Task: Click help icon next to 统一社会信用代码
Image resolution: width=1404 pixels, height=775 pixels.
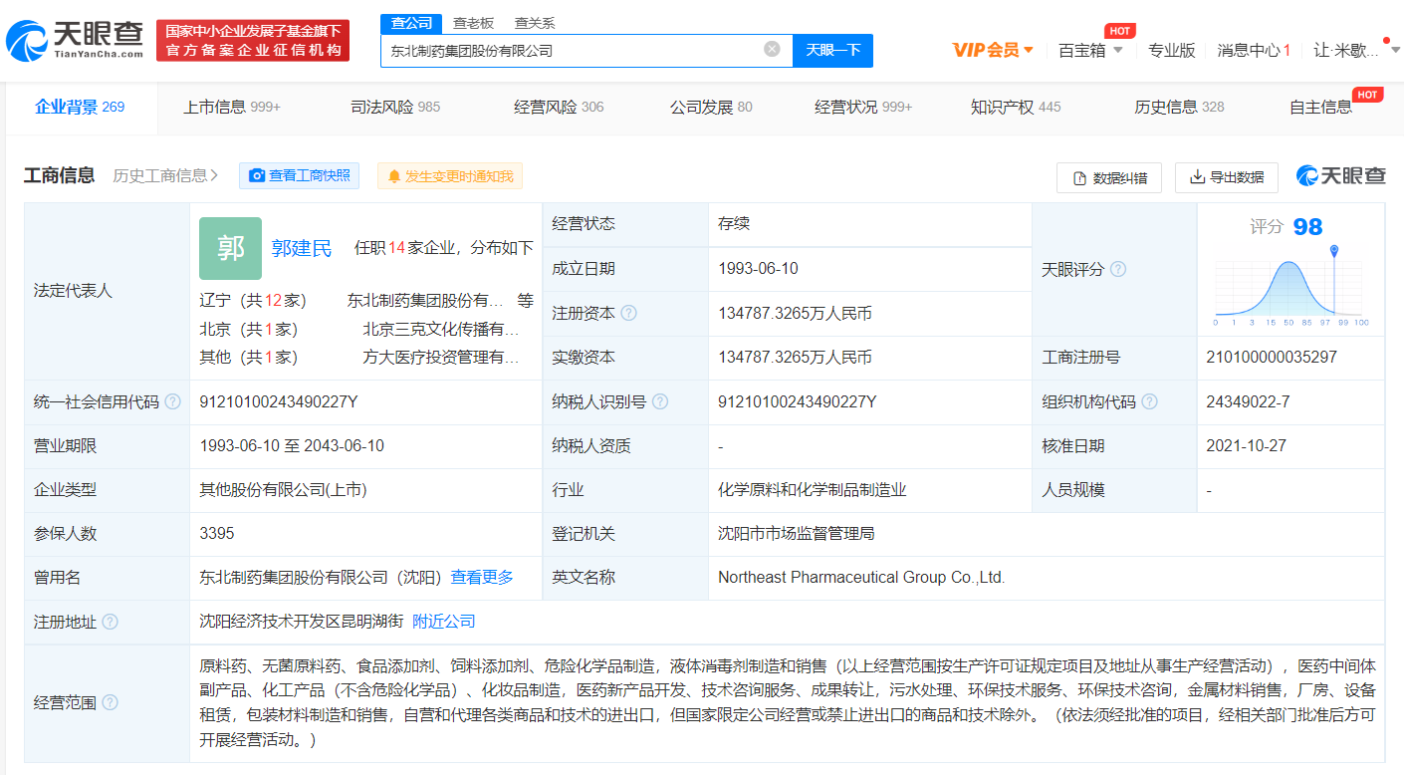Action: coord(173,401)
